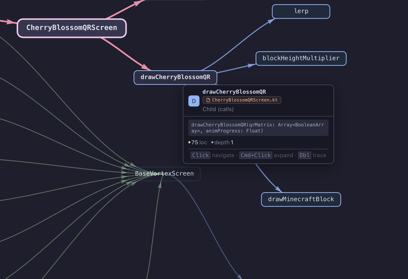Image resolution: width=408 pixels, height=279 pixels.
Task: Select the drawCherryBlossomQR graph node
Action: [x=175, y=77]
